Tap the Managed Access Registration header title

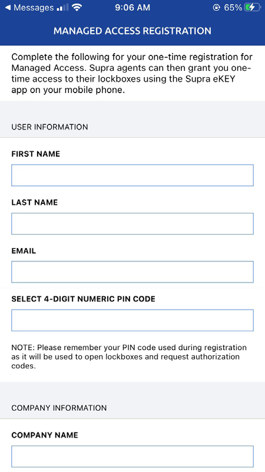[132, 31]
